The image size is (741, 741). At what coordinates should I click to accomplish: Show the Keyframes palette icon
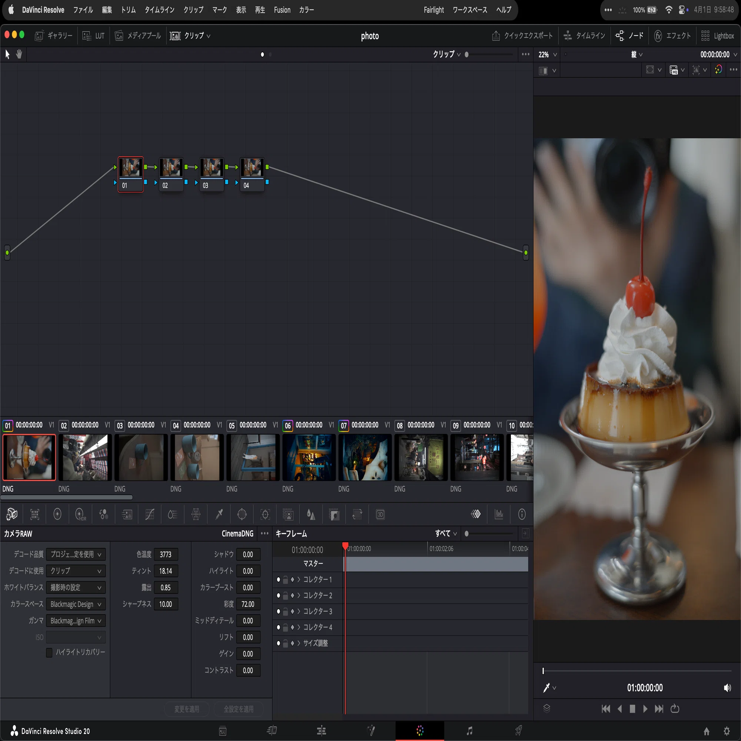476,514
